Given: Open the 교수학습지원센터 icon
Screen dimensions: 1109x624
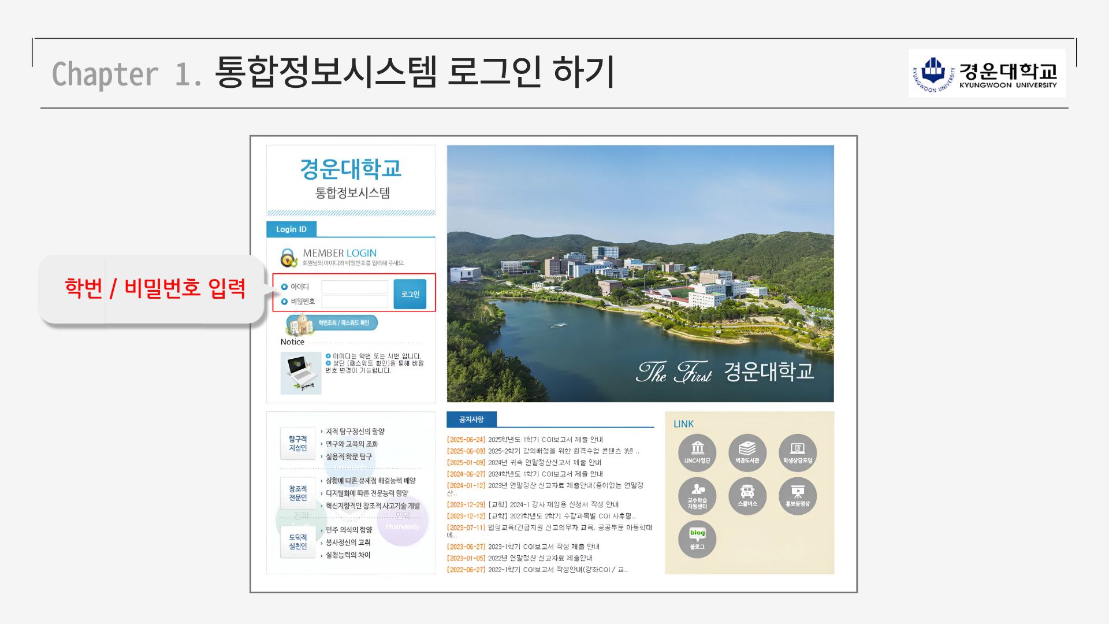Looking at the screenshot, I should tap(697, 496).
